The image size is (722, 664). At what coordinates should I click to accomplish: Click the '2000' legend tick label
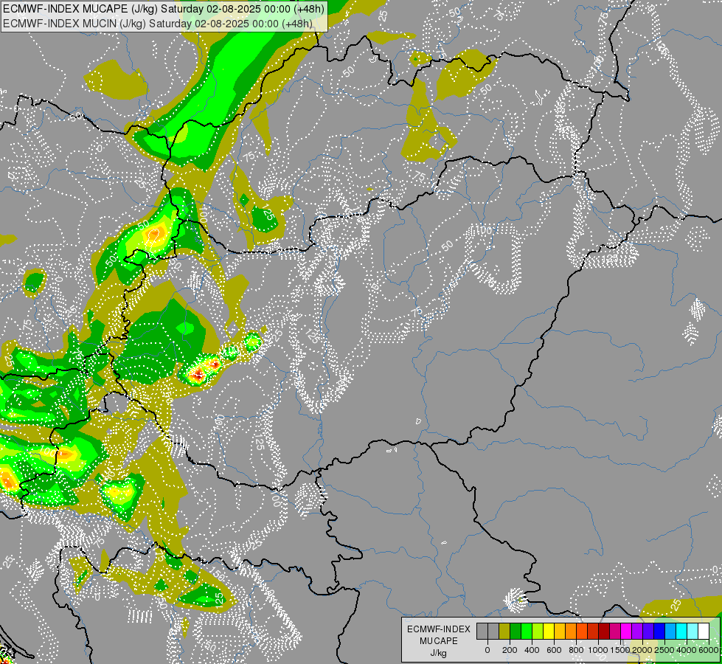642,650
